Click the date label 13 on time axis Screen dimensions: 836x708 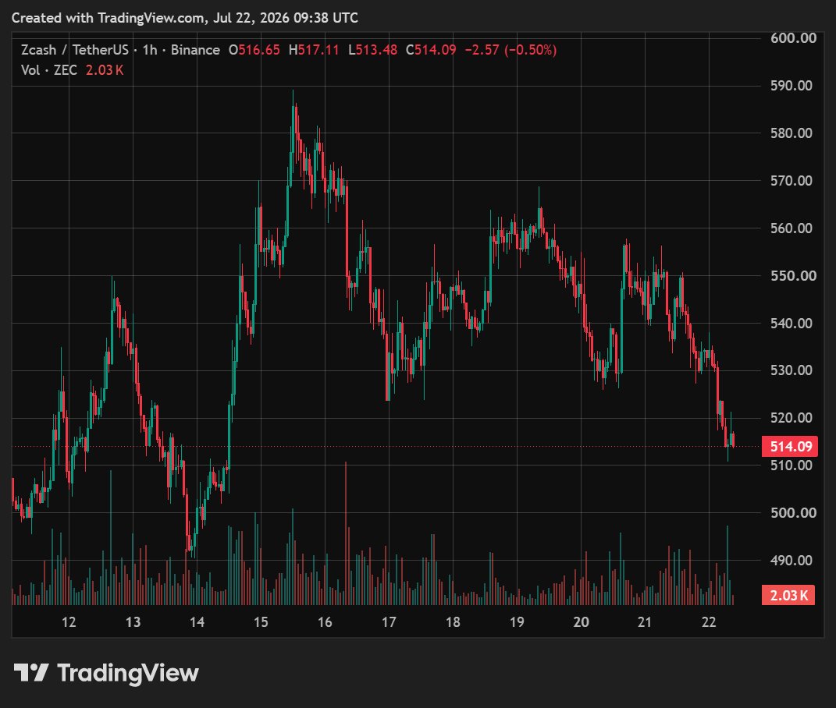[x=133, y=621]
